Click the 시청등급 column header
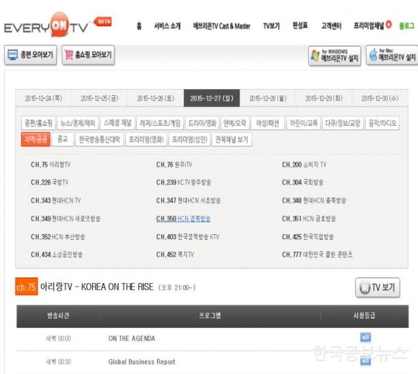This screenshot has height=374, width=418. tap(364, 316)
